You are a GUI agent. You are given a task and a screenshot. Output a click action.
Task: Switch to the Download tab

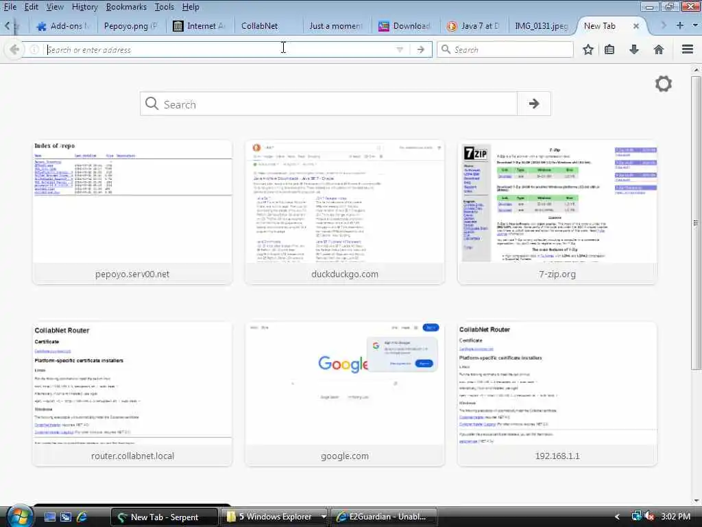[x=404, y=26]
